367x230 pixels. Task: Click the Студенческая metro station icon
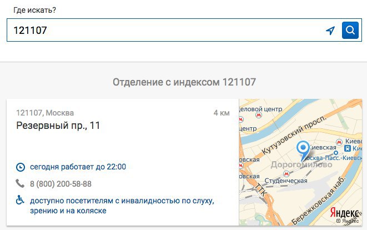(x=286, y=174)
